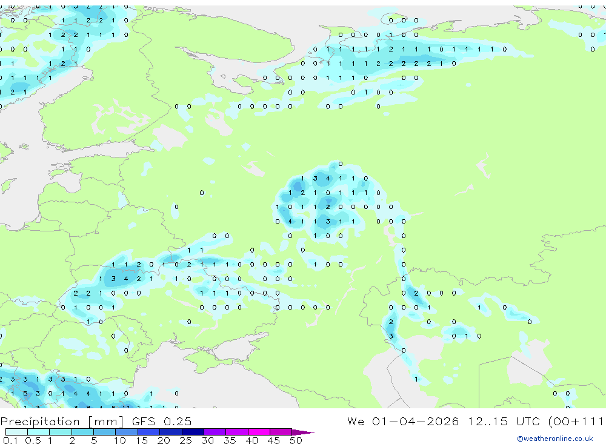Click the 10–15 mm legend color swatch
This screenshot has height=444, width=606.
pyautogui.click(x=127, y=432)
